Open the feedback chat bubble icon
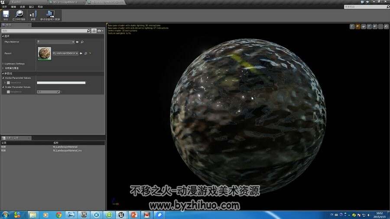Screen dimensions: 390x219 [362, 2]
